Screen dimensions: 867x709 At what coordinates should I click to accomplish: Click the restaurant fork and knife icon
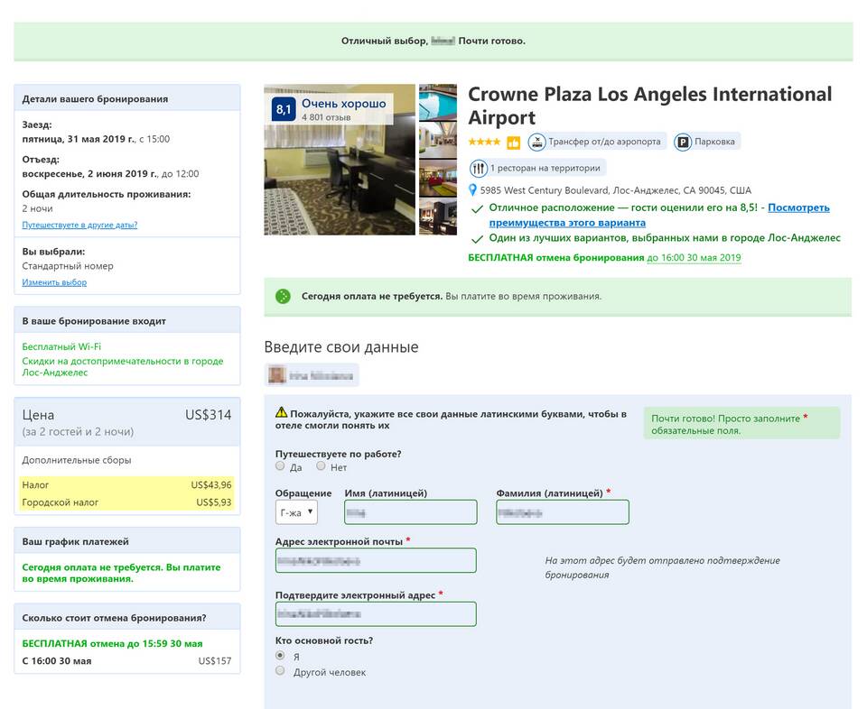pyautogui.click(x=479, y=168)
